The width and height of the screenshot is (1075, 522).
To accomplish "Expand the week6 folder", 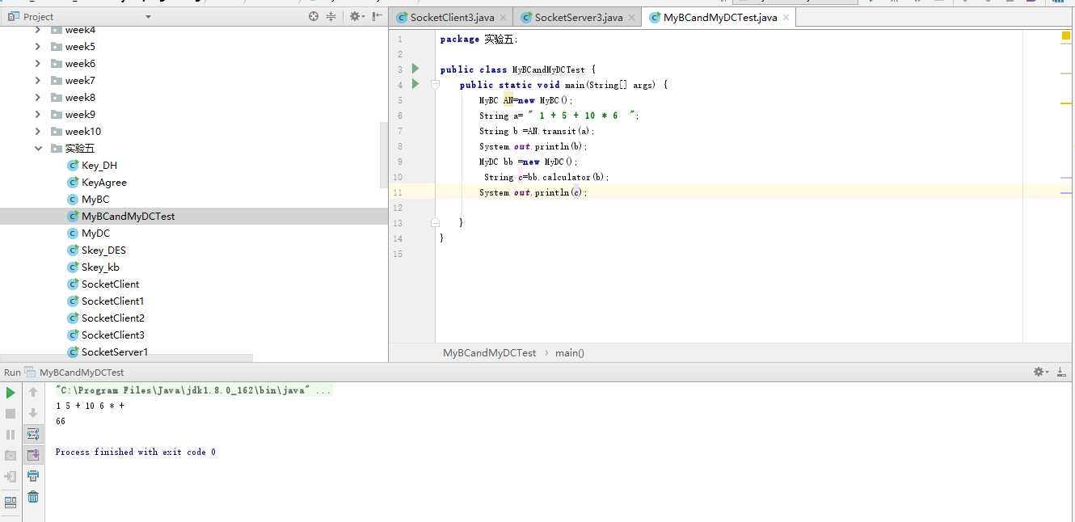I will (x=38, y=64).
